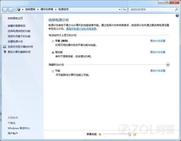Image resolution: width=181 pixels, height=141 pixels.
Task: Go to 控制面板 breadcrumb
Action: tap(30, 9)
